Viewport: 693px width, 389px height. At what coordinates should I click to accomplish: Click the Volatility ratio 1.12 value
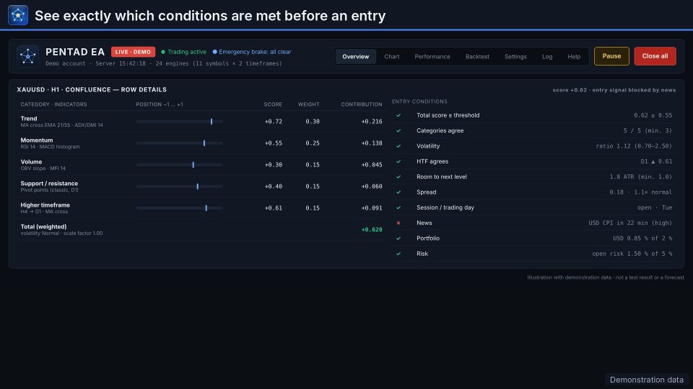pyautogui.click(x=634, y=146)
